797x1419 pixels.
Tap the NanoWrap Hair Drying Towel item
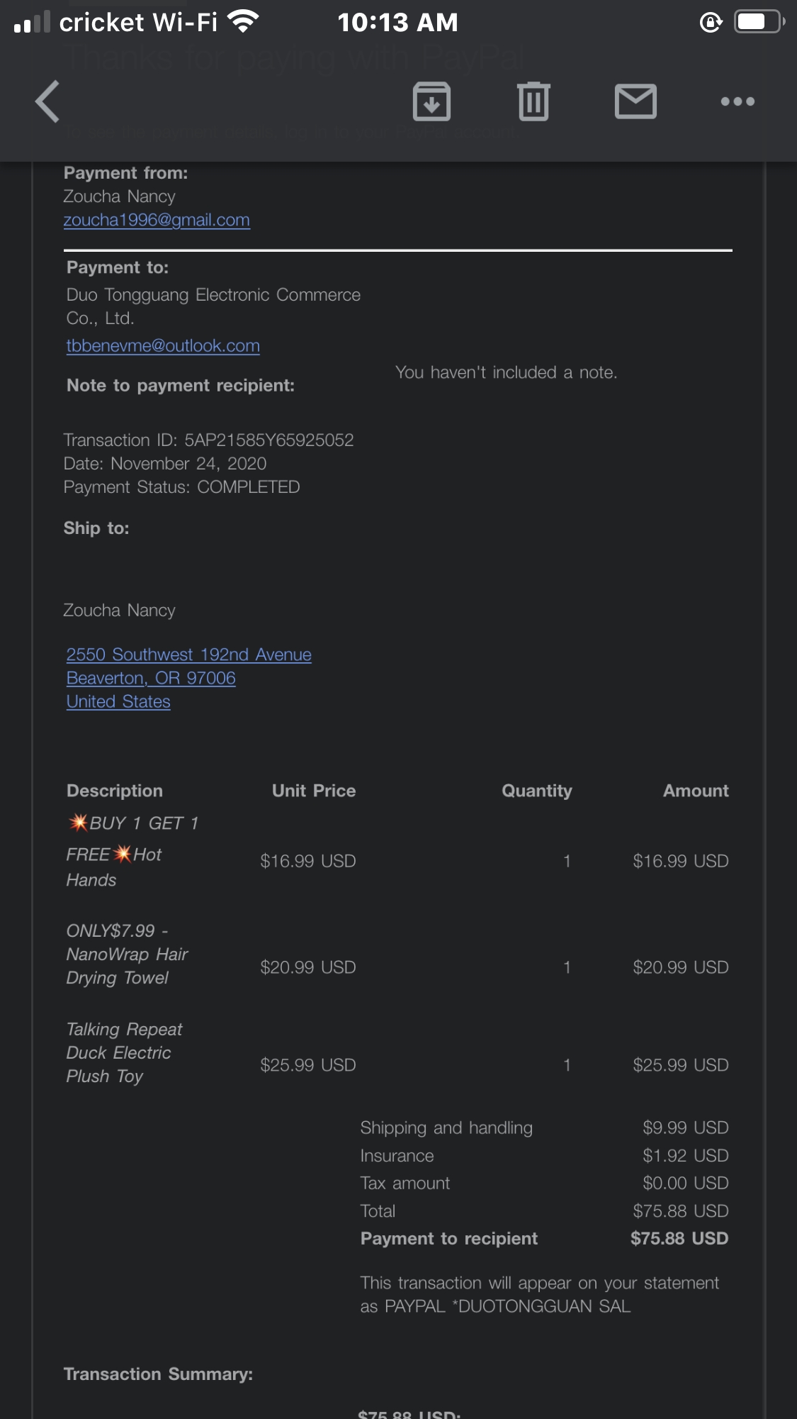pos(127,955)
